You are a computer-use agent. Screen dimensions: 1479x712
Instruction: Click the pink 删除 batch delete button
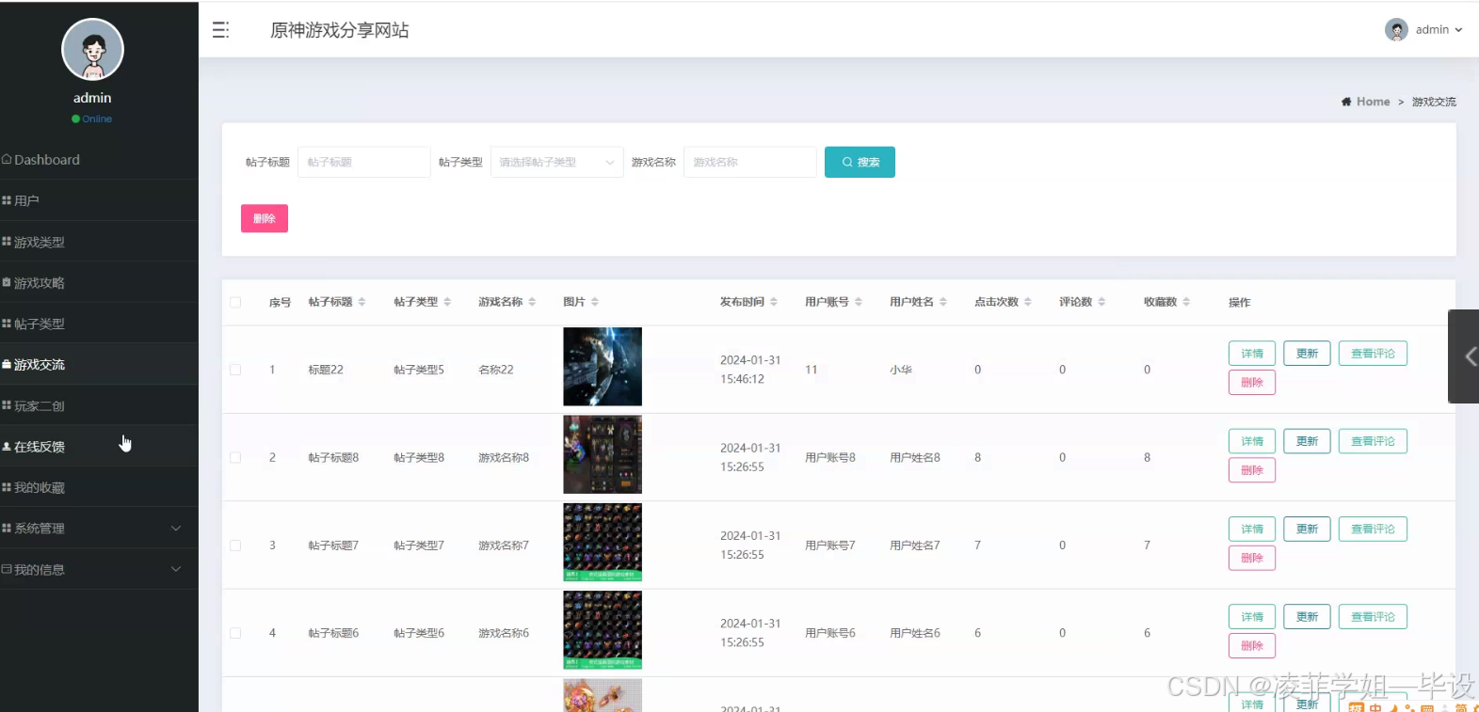pyautogui.click(x=265, y=218)
